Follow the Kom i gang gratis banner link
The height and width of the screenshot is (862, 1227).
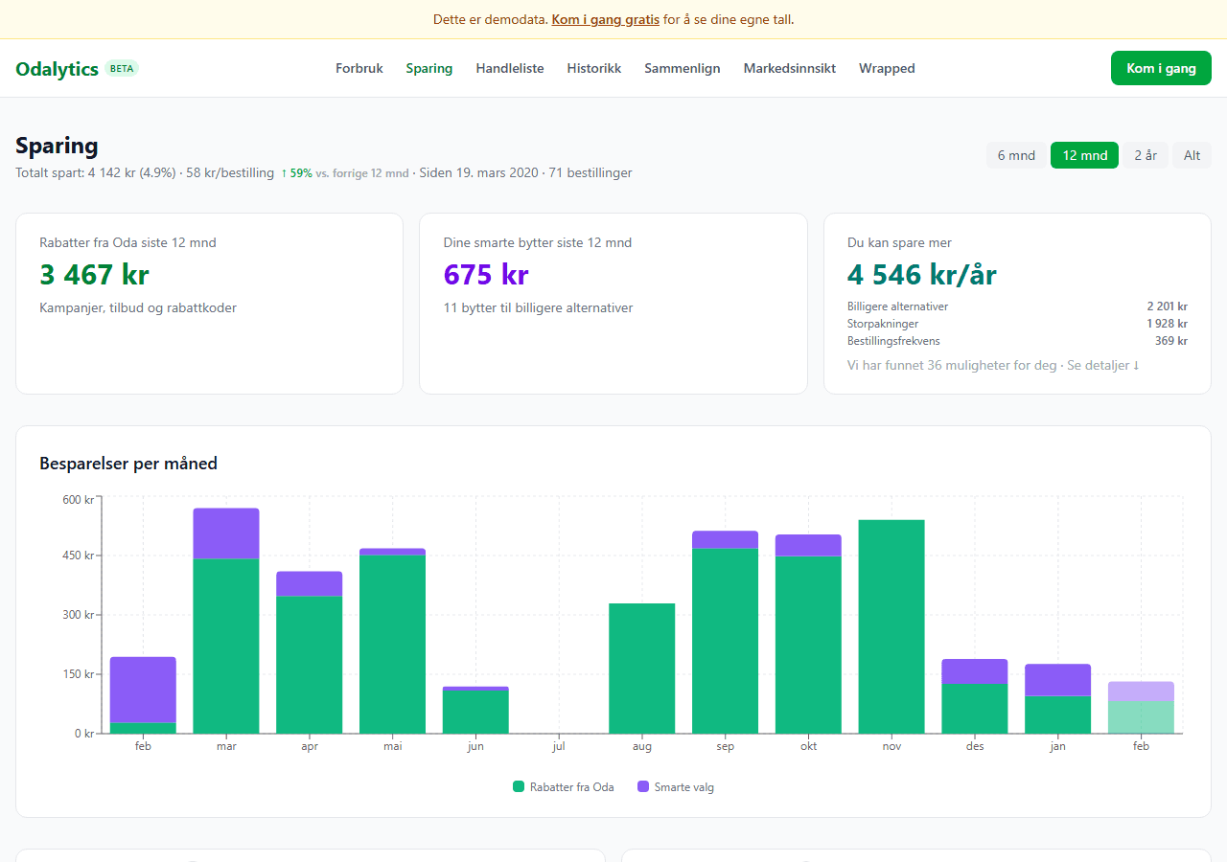click(605, 19)
